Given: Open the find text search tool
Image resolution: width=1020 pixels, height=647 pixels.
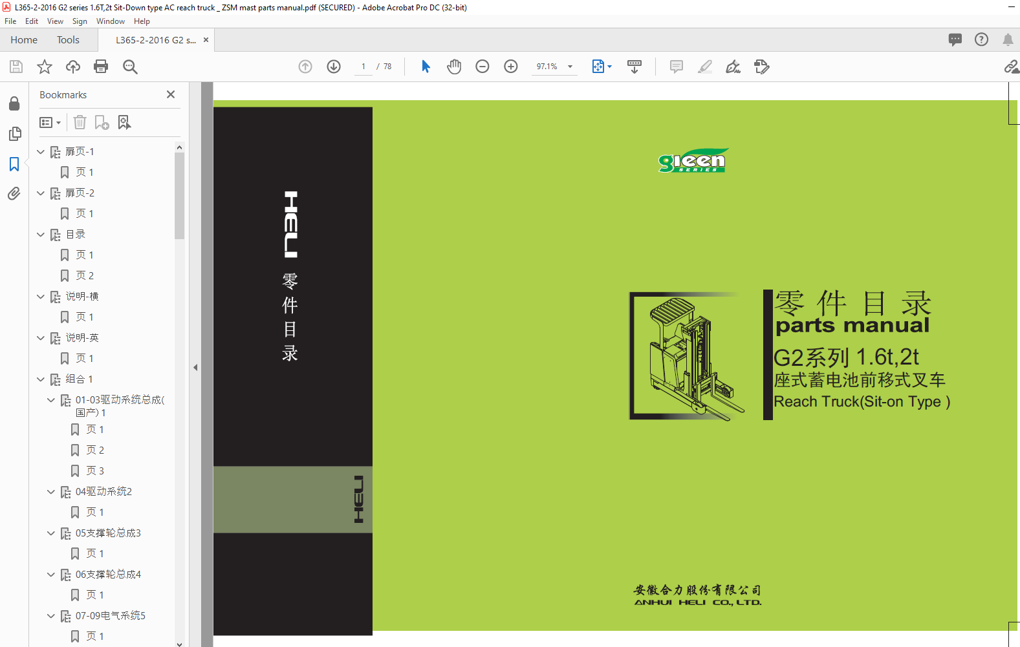Looking at the screenshot, I should point(130,67).
